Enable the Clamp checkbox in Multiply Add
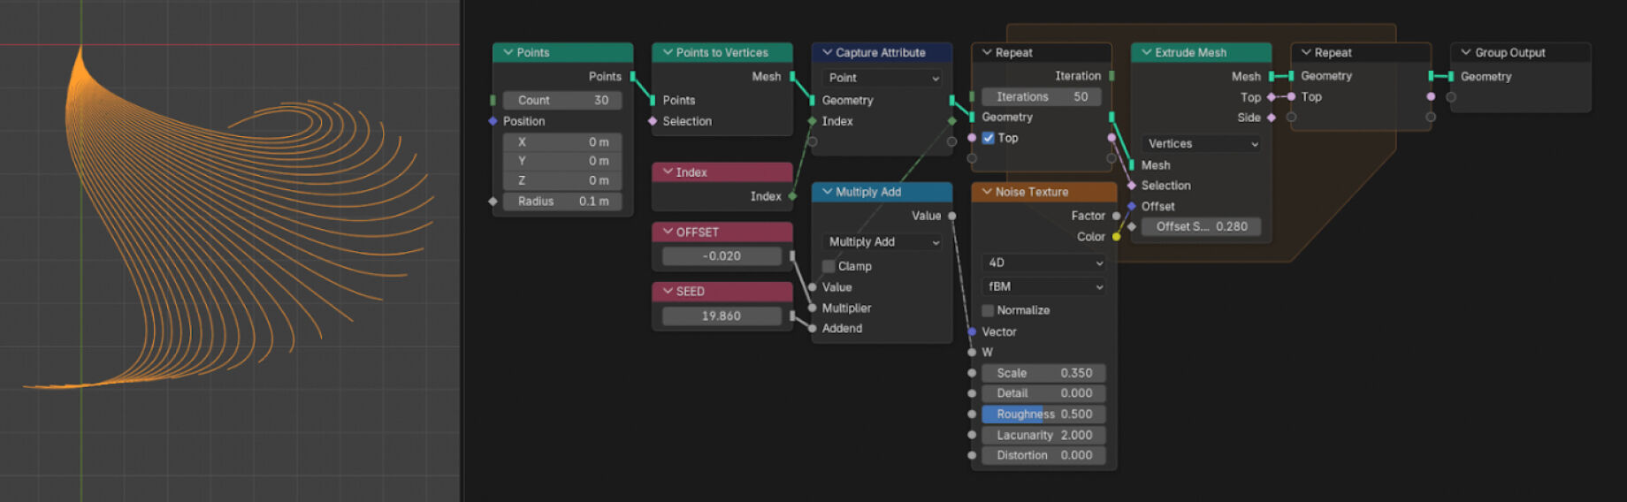The height and width of the screenshot is (502, 1627). (829, 266)
